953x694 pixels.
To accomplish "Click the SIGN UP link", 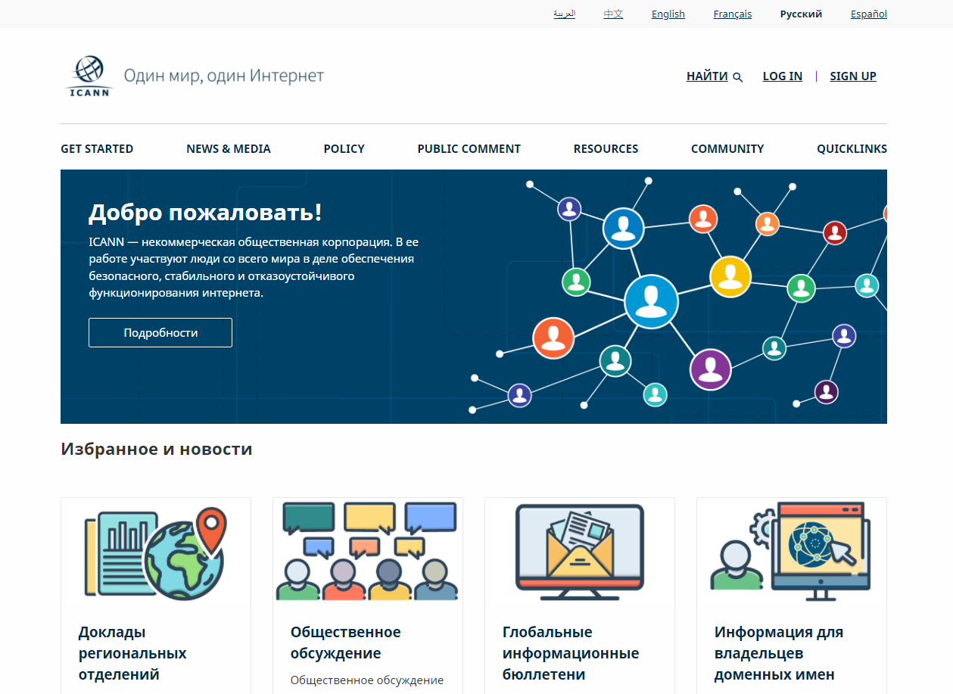I will (x=853, y=76).
